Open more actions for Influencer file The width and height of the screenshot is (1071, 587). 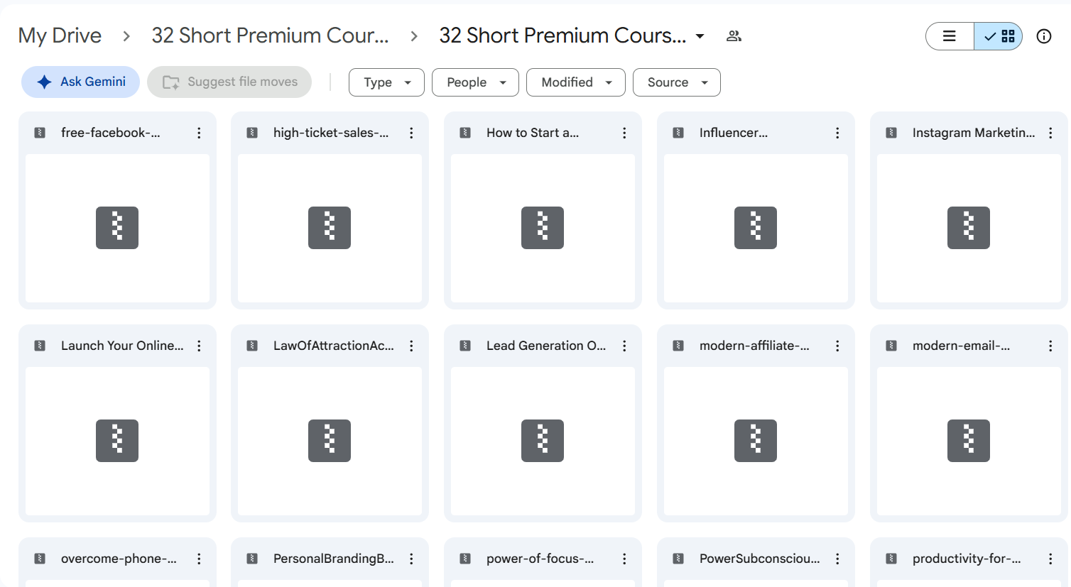[837, 133]
